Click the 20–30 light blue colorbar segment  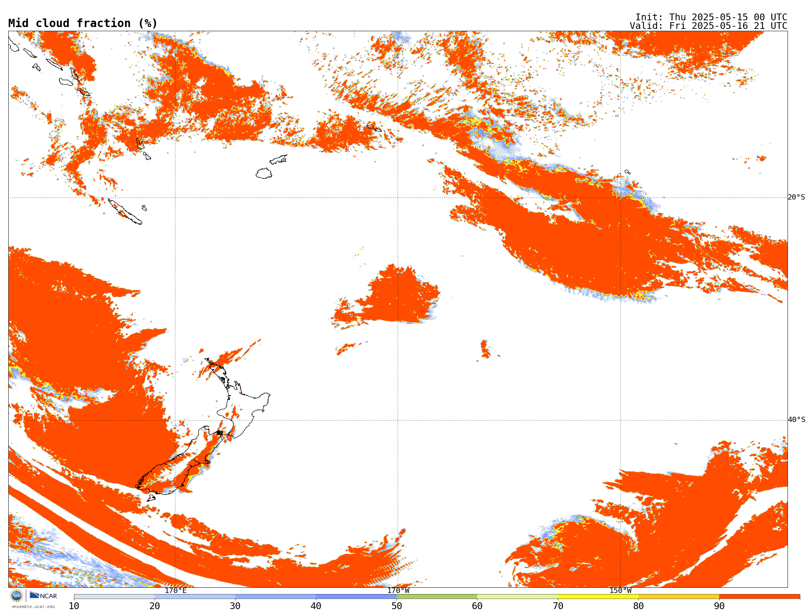(195, 597)
